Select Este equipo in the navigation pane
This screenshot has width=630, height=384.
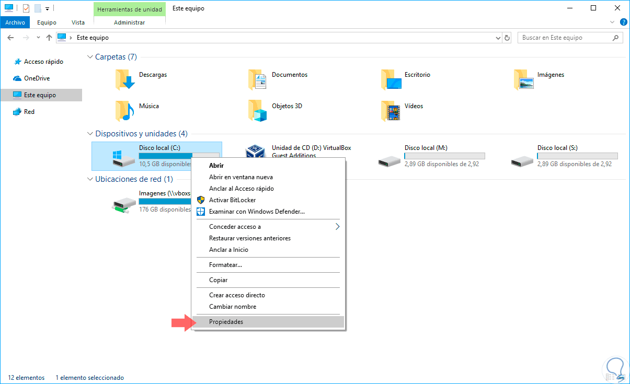[41, 95]
